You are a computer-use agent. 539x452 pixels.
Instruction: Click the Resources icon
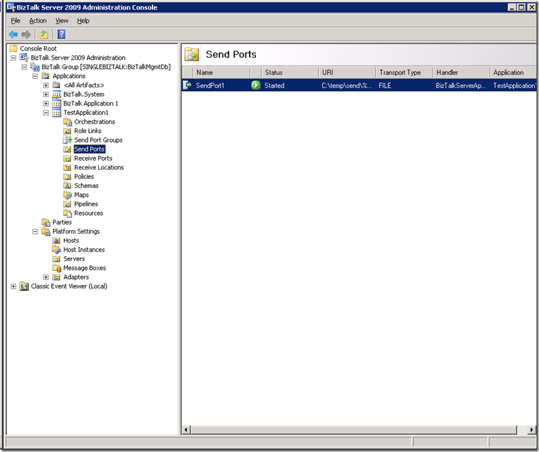tap(67, 213)
